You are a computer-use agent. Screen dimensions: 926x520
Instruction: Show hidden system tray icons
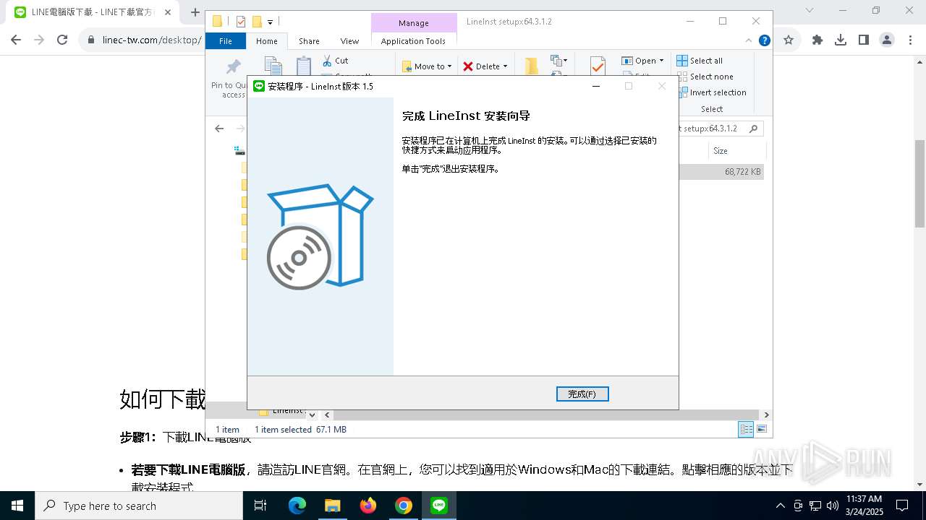(780, 506)
